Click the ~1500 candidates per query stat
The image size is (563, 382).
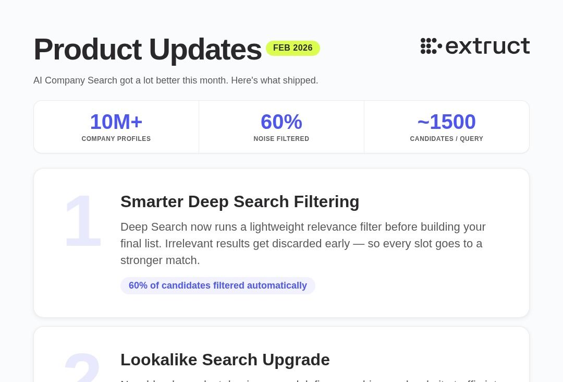coord(446,122)
